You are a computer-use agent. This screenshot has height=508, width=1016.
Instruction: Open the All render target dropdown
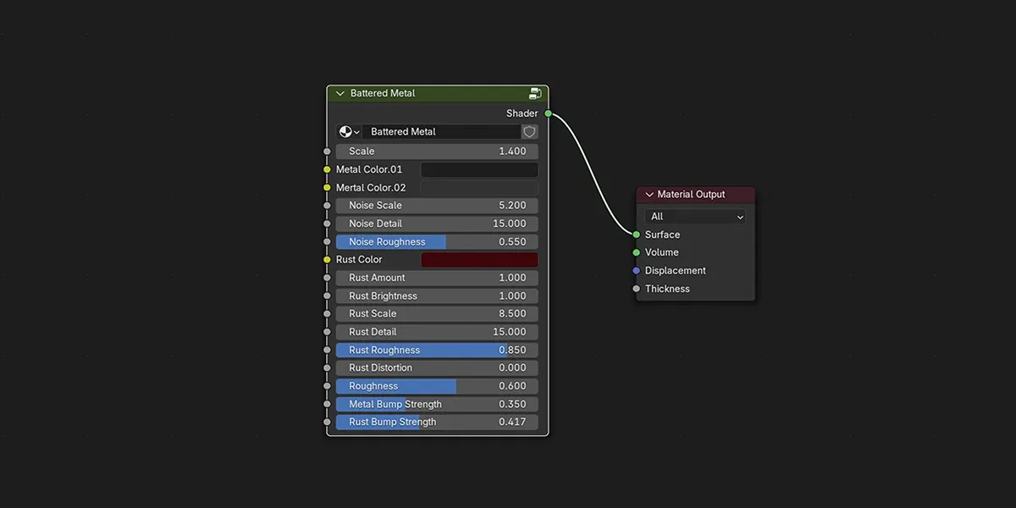point(694,216)
